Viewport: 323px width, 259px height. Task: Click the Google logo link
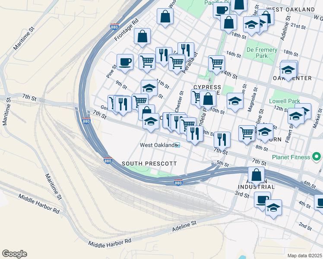pyautogui.click(x=14, y=254)
